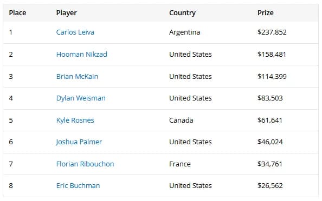Follow the Joshua Palmer link
Image resolution: width=322 pixels, height=201 pixels.
[x=79, y=142]
